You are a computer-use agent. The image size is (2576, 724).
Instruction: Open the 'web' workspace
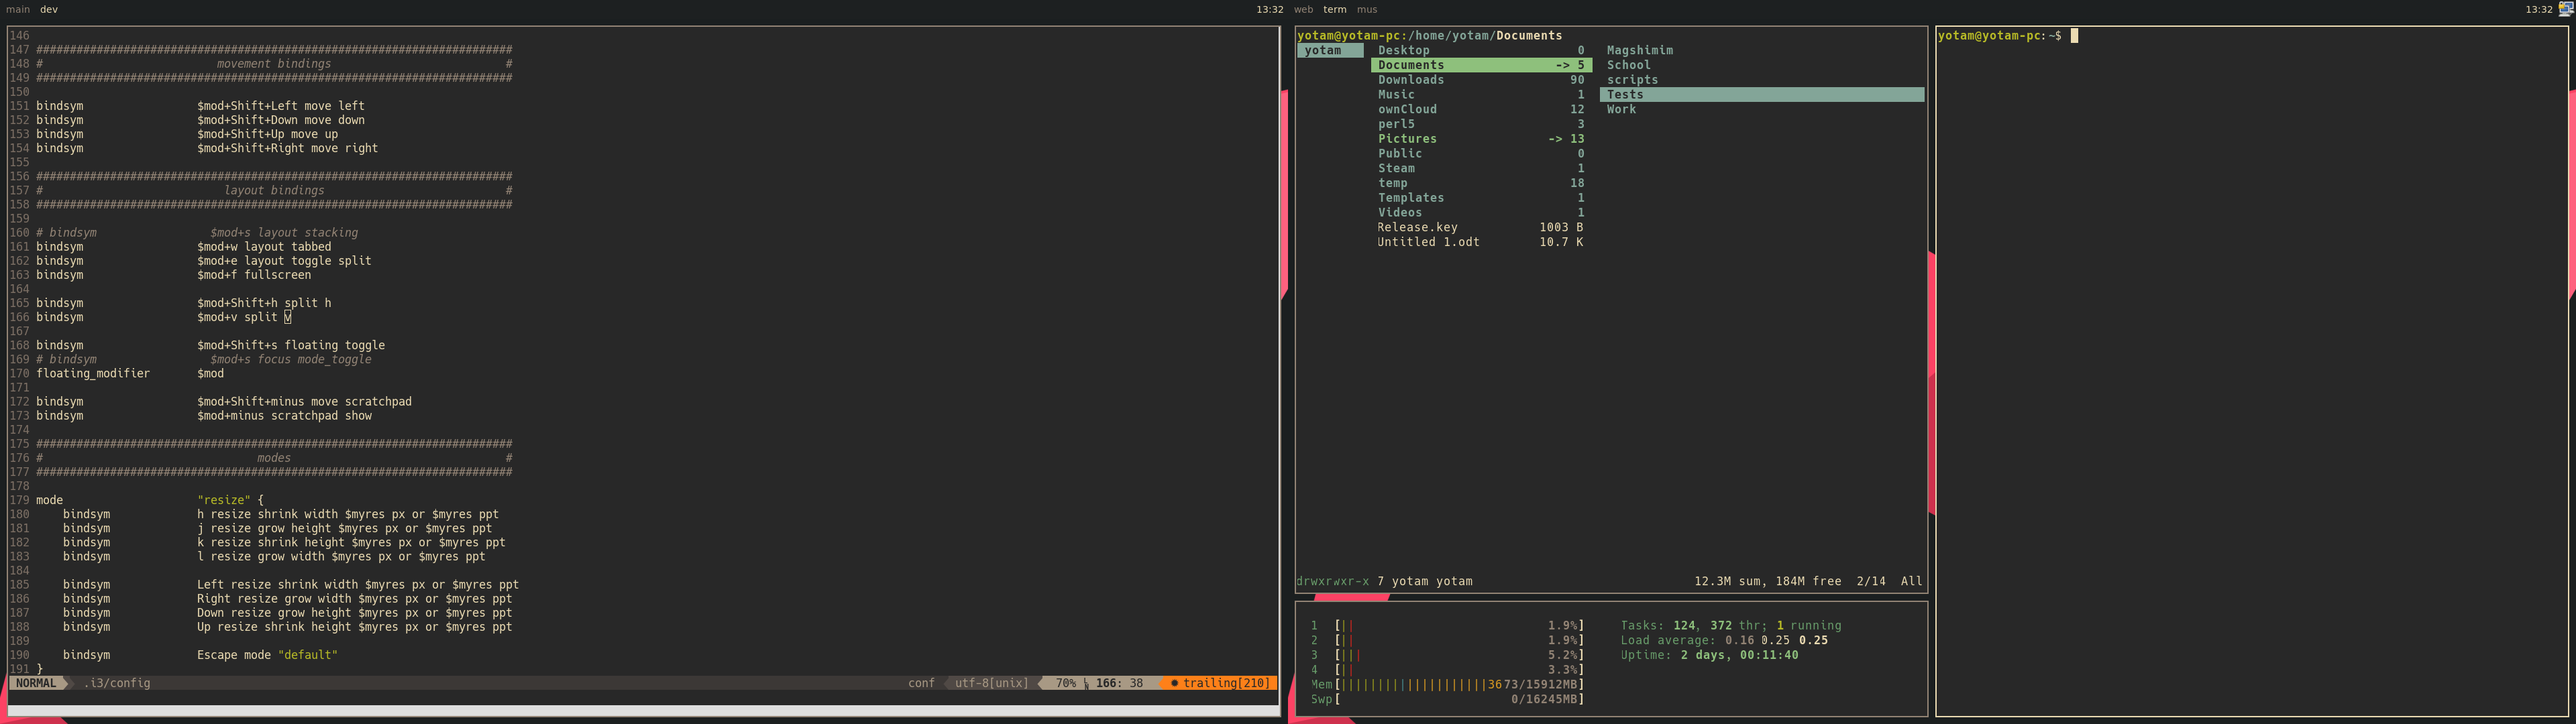(x=1303, y=9)
